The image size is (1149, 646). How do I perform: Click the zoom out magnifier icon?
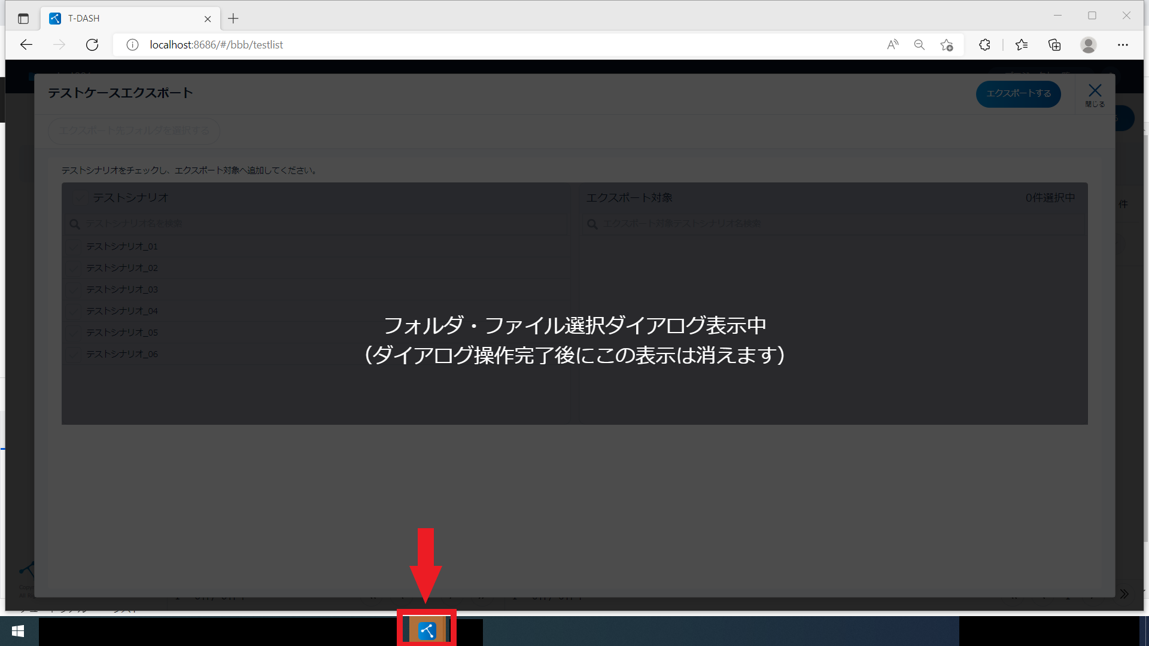click(919, 45)
